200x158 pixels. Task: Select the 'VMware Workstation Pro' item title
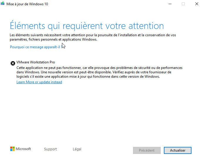point(36,62)
